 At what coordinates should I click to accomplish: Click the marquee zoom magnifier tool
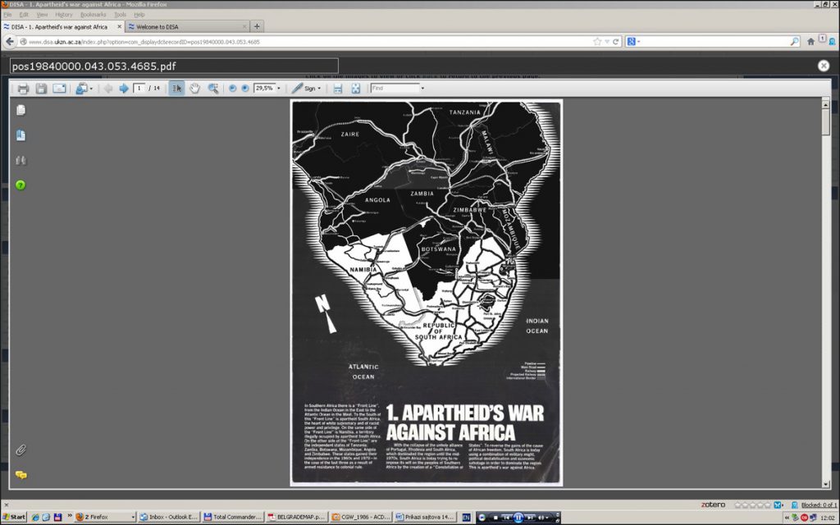pyautogui.click(x=213, y=89)
